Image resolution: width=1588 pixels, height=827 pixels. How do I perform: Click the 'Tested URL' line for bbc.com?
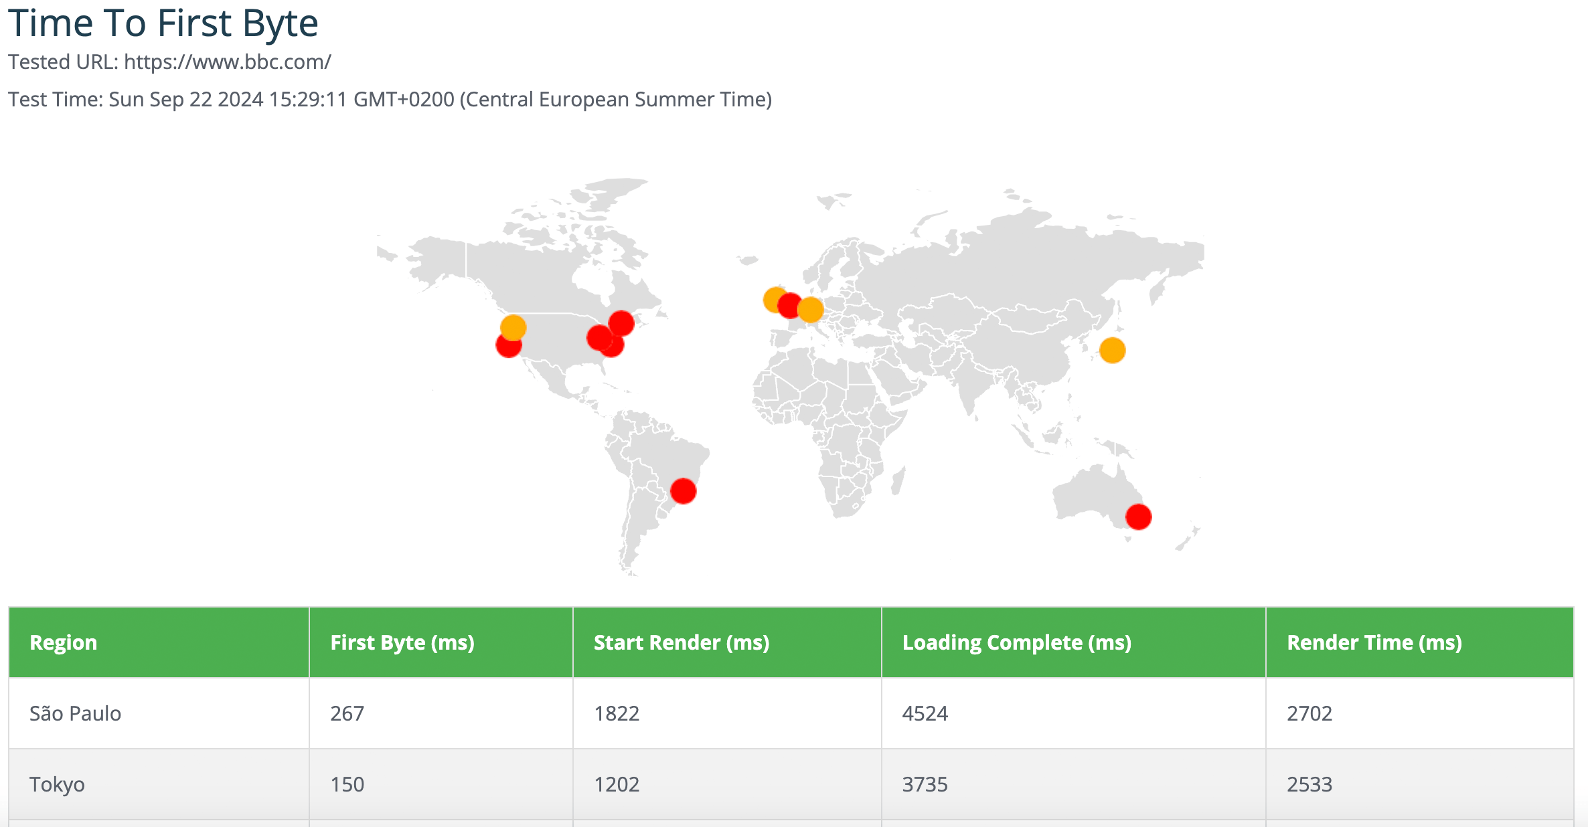point(169,62)
